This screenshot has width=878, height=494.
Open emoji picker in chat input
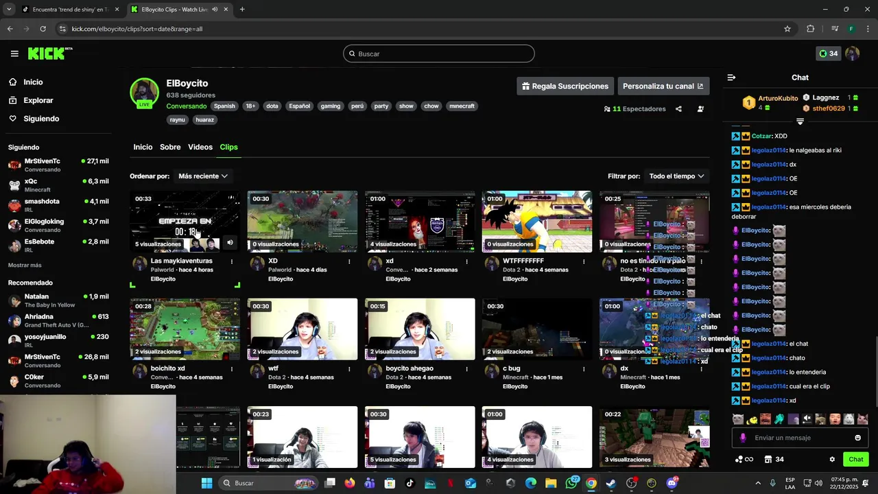pos(857,438)
